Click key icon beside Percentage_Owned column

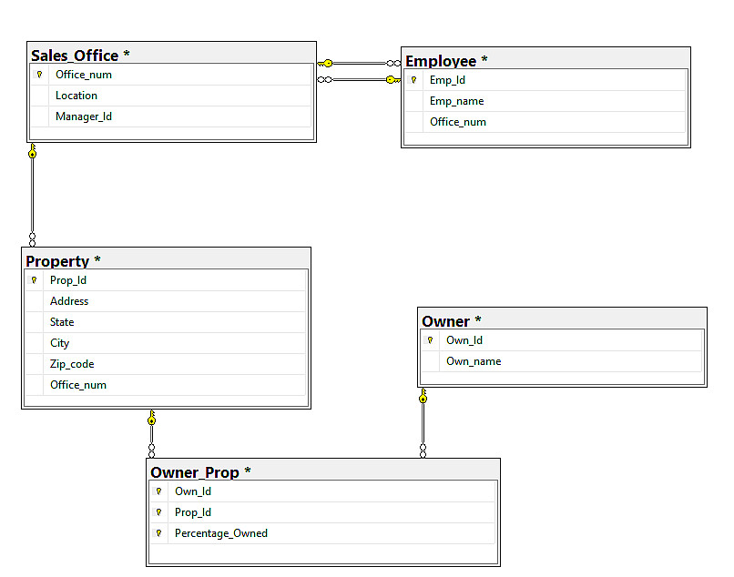coord(159,533)
